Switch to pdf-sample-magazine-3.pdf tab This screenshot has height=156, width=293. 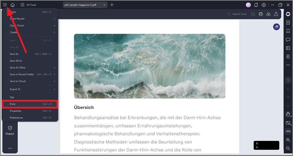point(85,5)
